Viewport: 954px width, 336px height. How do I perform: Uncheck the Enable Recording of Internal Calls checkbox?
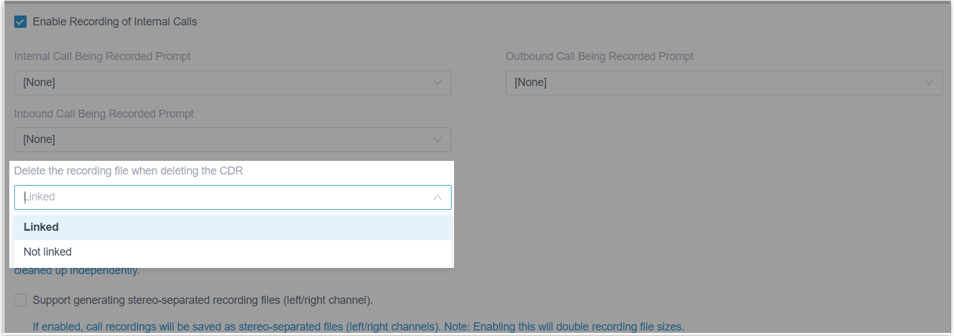pyautogui.click(x=20, y=22)
